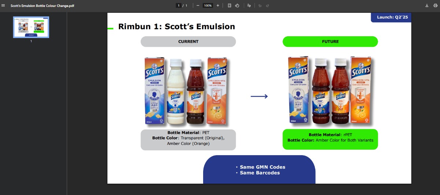Click the fit to page icon
The height and width of the screenshot is (195, 440).
point(230,5)
